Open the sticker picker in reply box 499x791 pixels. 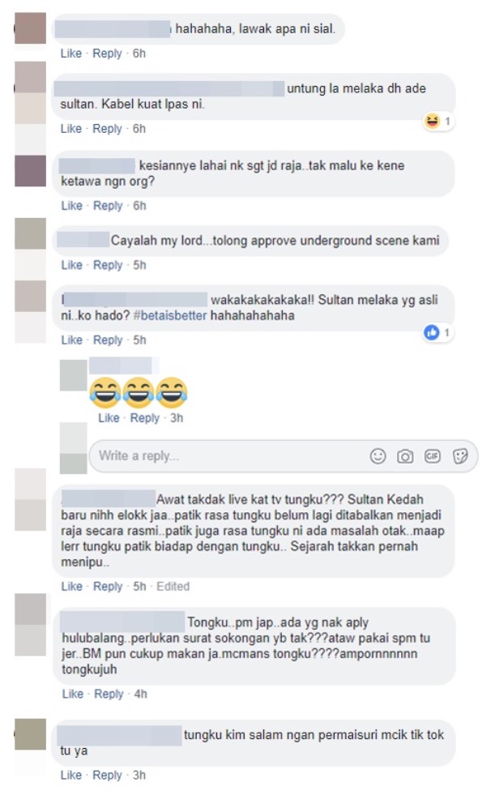click(x=459, y=456)
